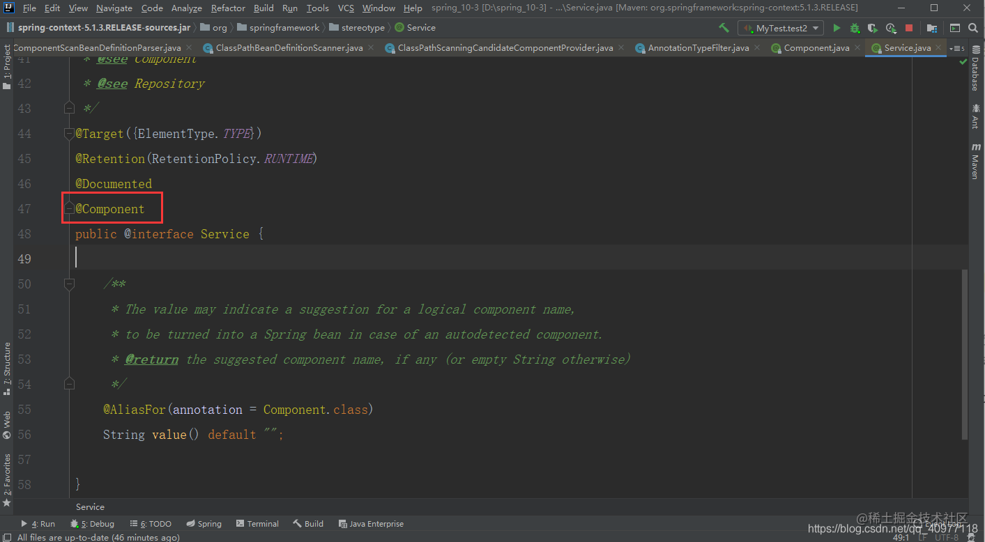Click the Build Project hammer icon
The image size is (985, 542).
(x=724, y=28)
